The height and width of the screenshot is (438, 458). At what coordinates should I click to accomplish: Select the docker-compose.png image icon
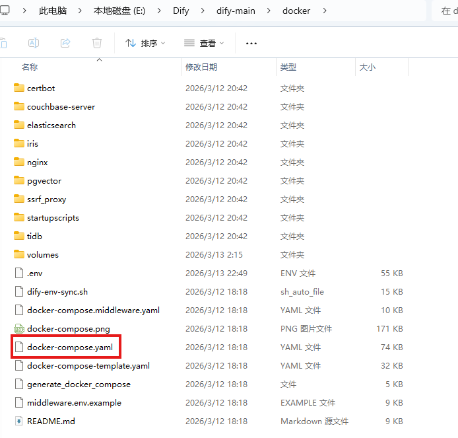tap(19, 328)
